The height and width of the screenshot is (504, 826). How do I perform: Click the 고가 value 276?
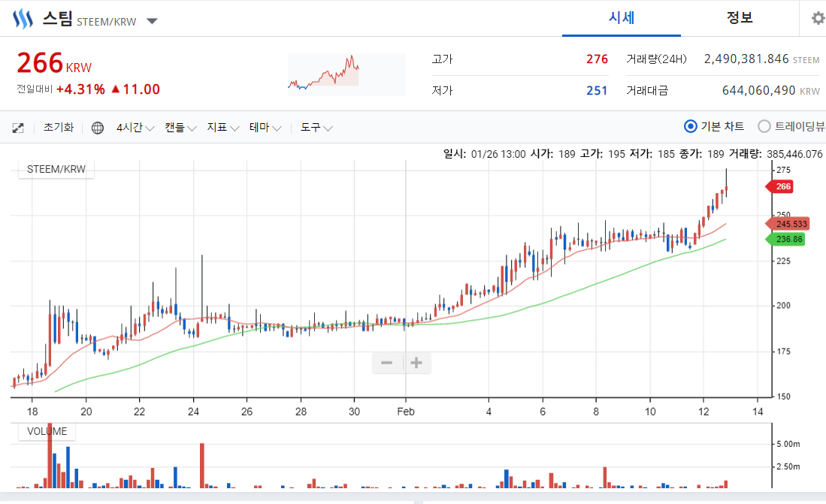pyautogui.click(x=597, y=59)
